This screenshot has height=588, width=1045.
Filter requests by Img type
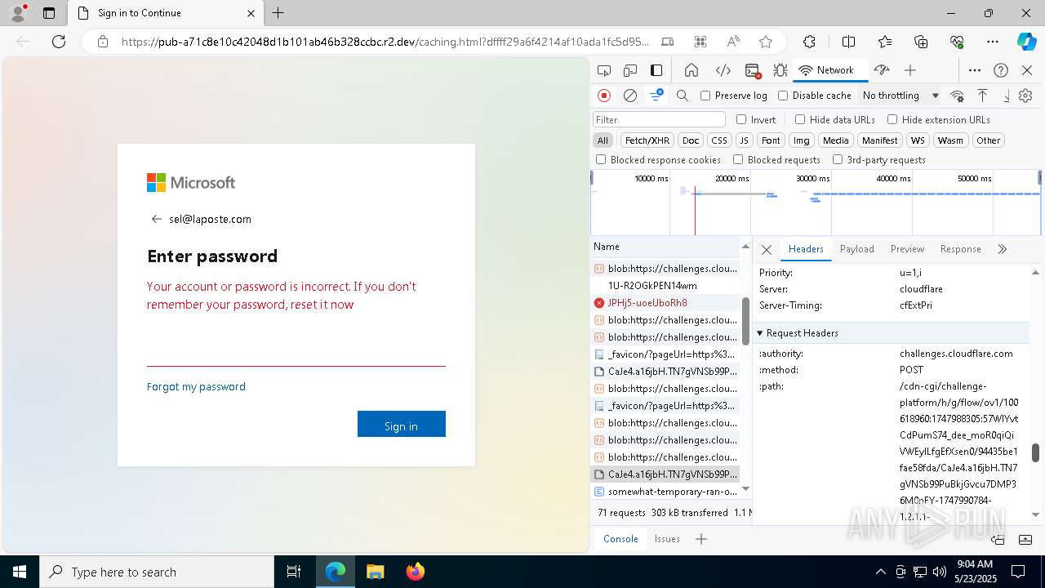(x=802, y=140)
